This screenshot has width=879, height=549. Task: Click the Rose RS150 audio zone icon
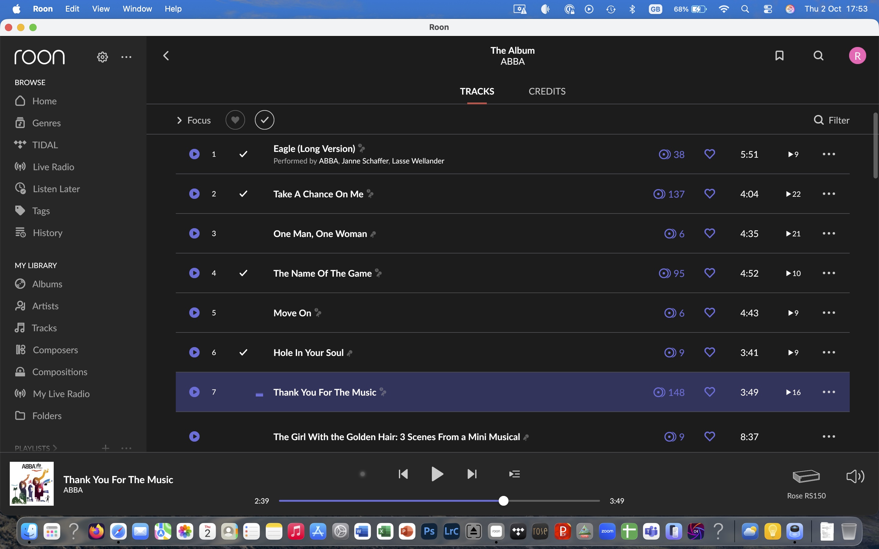[806, 476]
